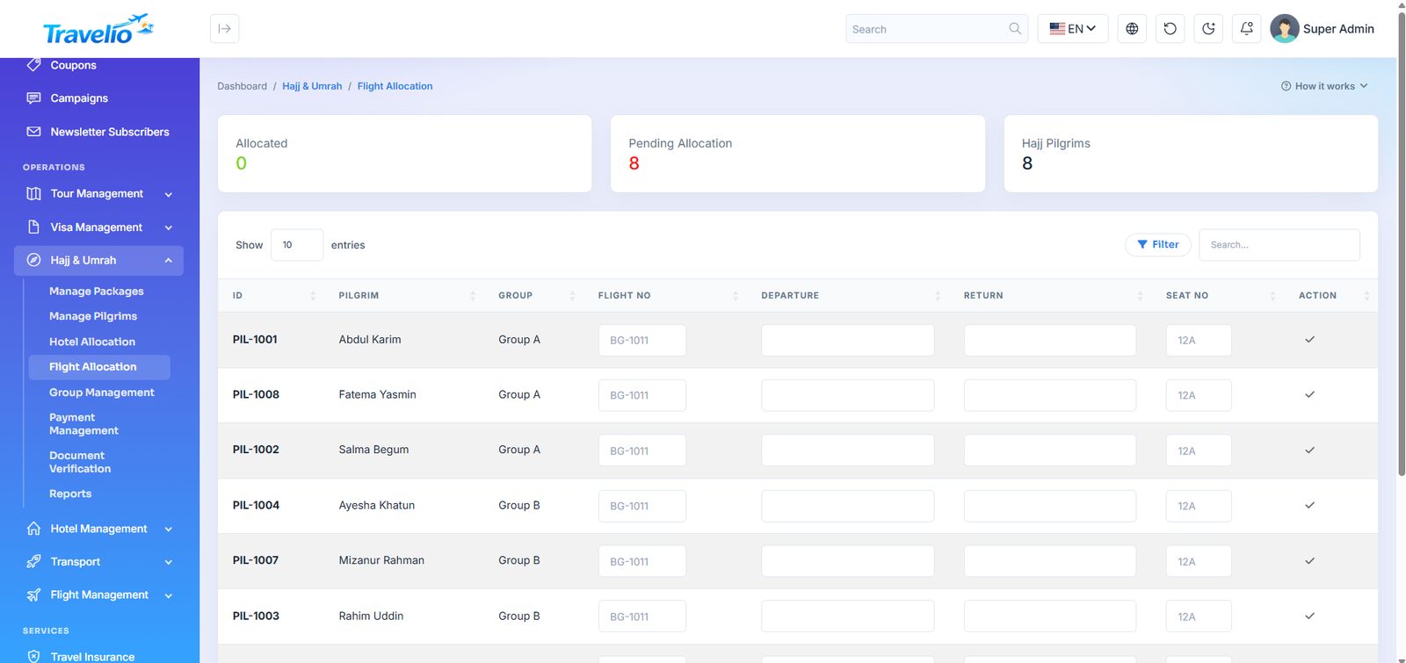
Task: Click the Travel Insurance shield icon
Action: 33,656
